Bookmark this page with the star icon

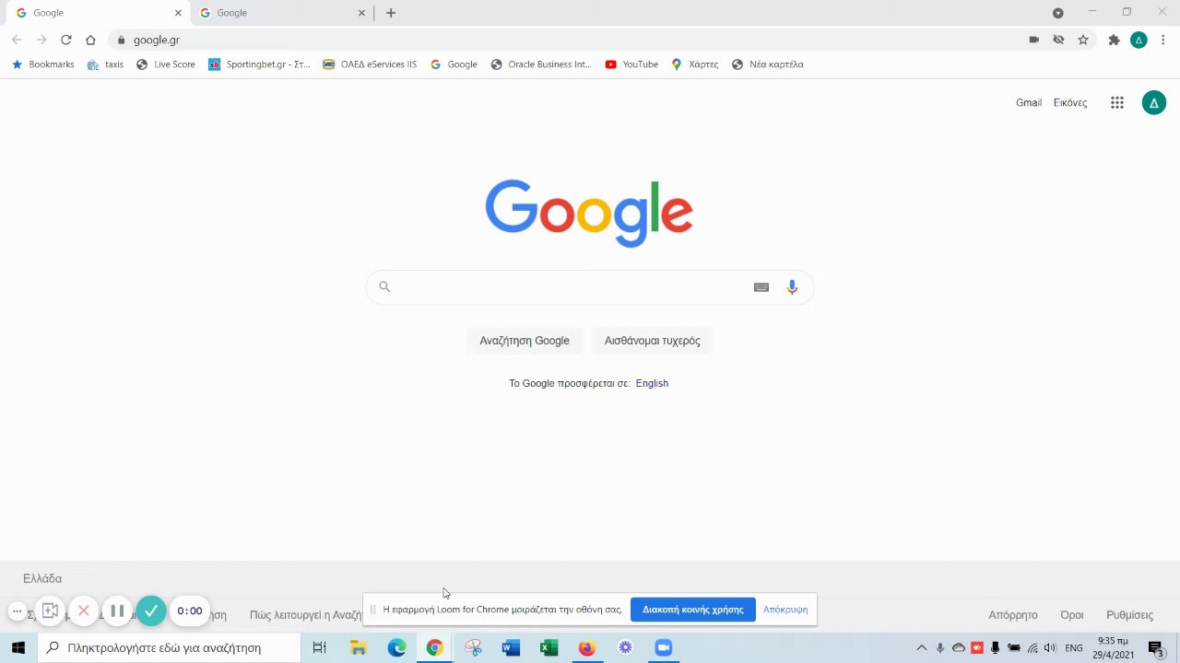1083,40
